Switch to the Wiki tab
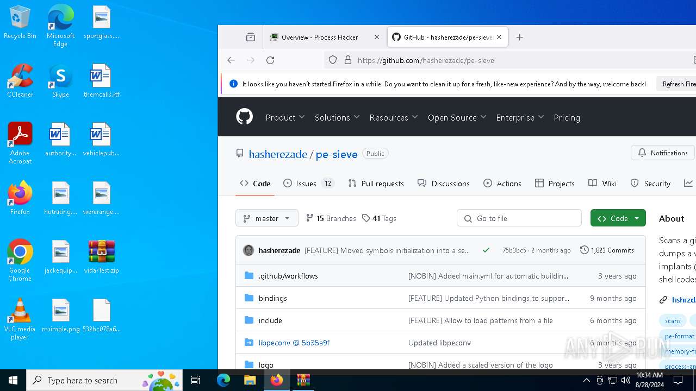 tap(602, 184)
